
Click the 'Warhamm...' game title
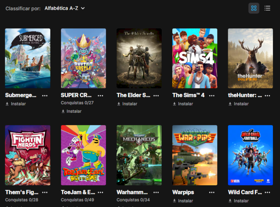[x=132, y=192]
